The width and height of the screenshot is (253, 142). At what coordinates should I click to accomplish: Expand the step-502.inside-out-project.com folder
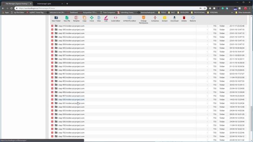click(x=52, y=107)
